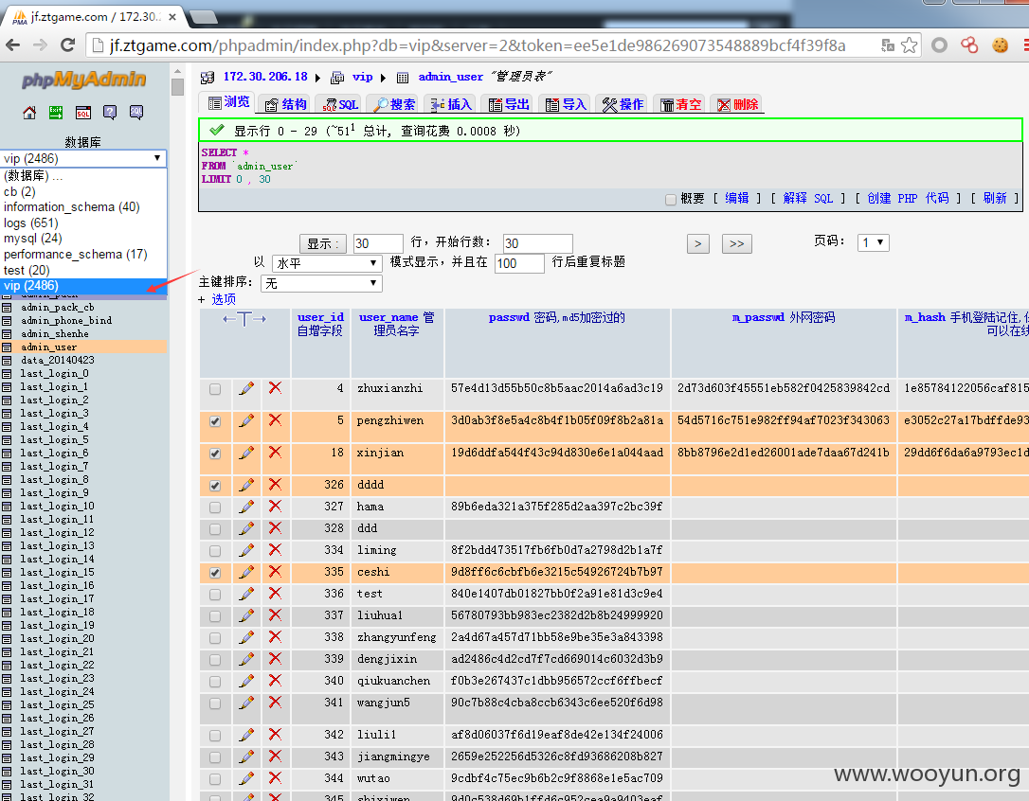Image resolution: width=1029 pixels, height=801 pixels.
Task: Switch to the 搜索 search tab
Action: 394,104
